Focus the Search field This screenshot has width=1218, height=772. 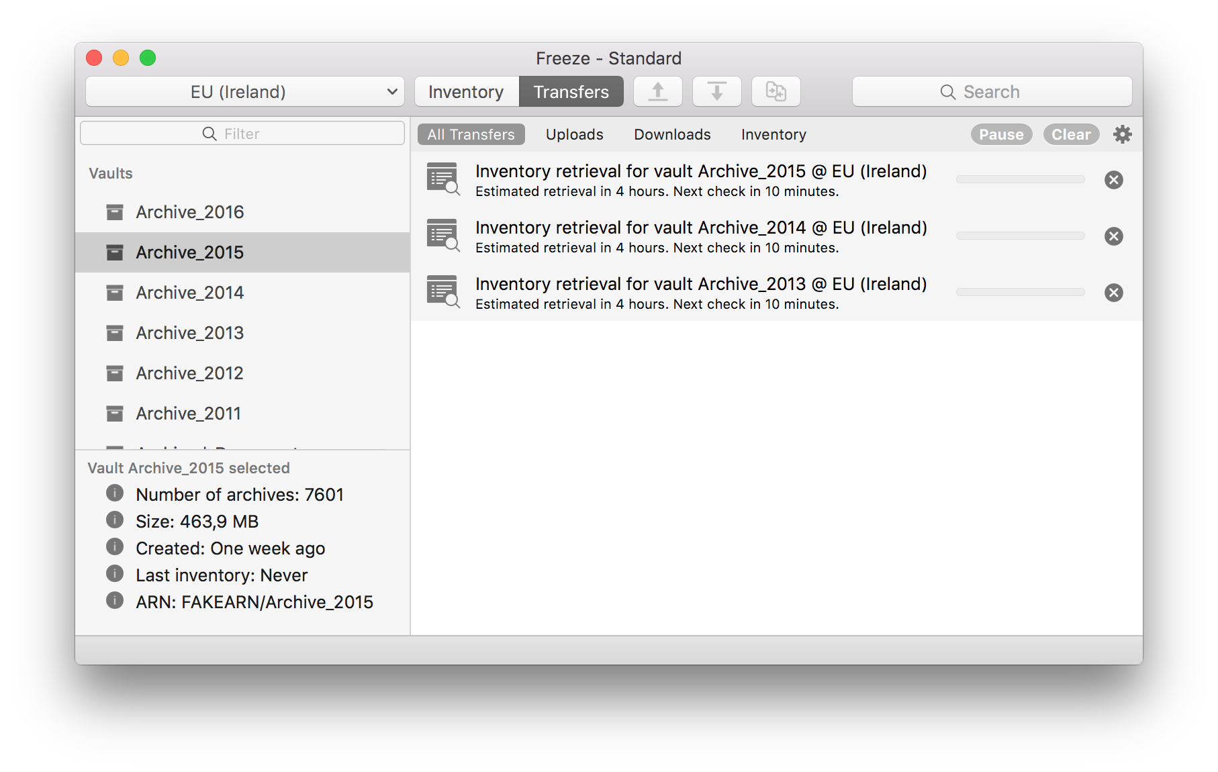pos(992,91)
